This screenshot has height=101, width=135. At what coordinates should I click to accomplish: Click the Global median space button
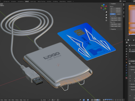pos(113,14)
